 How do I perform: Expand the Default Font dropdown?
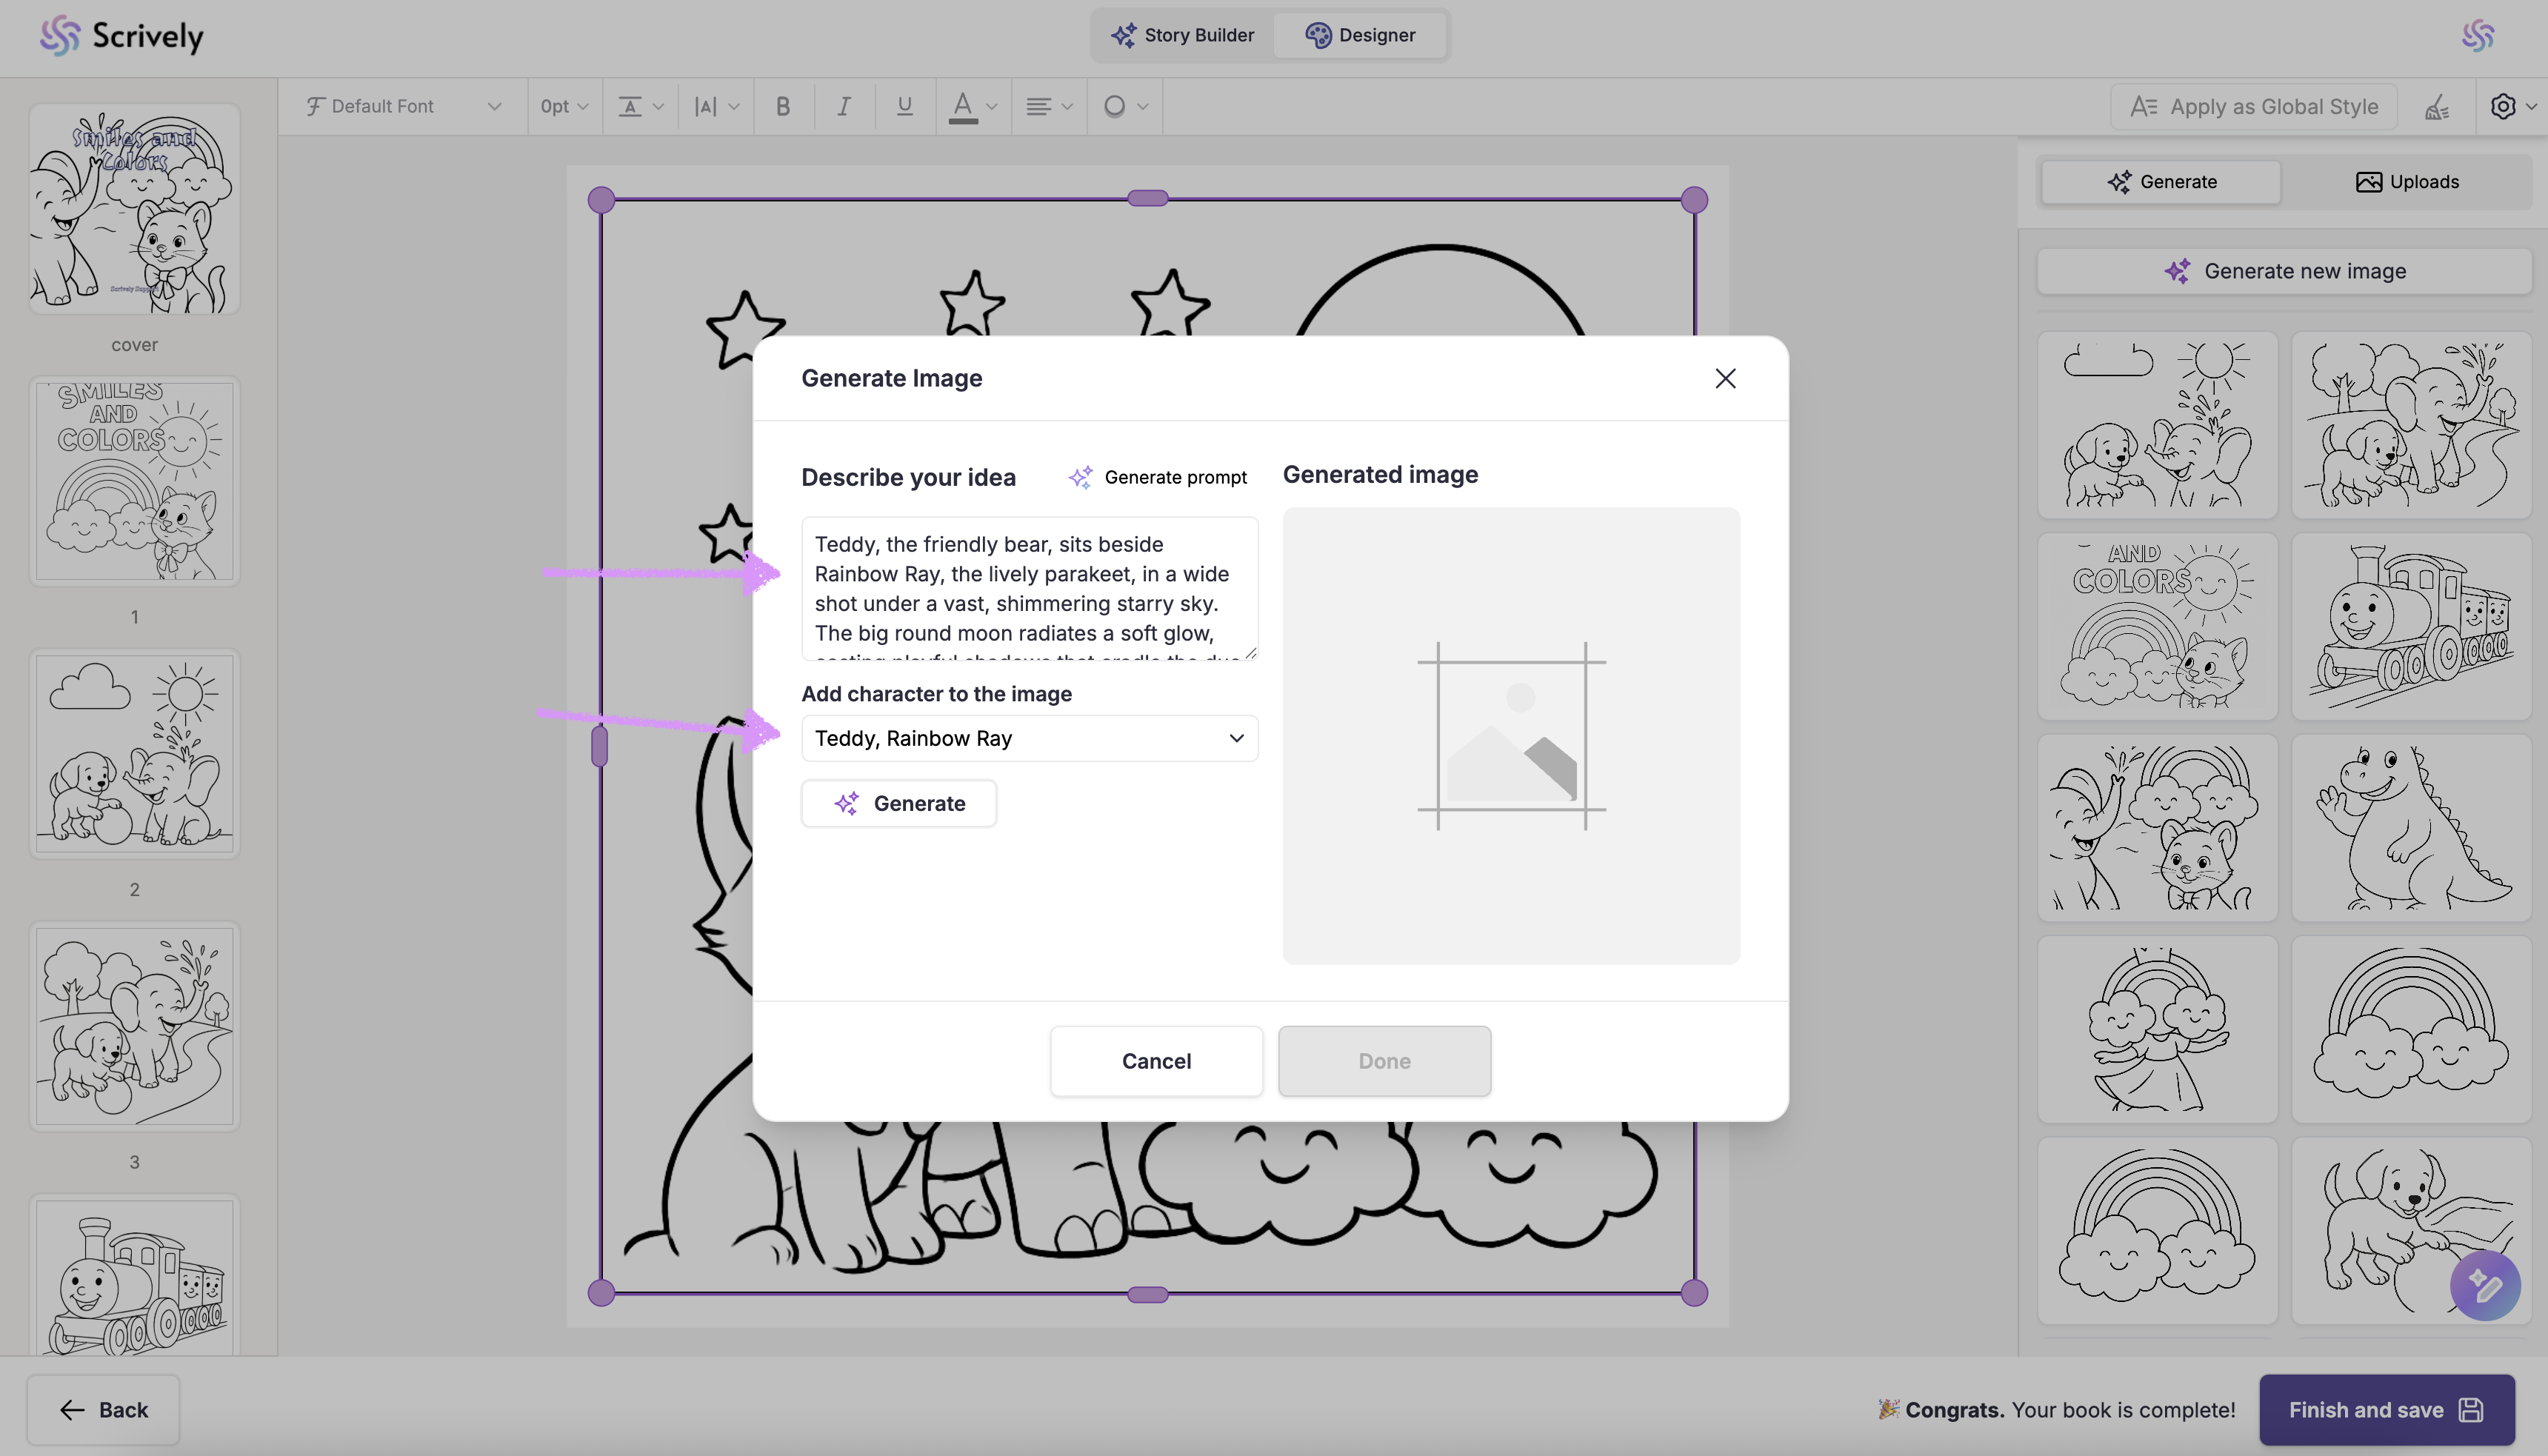click(x=403, y=106)
